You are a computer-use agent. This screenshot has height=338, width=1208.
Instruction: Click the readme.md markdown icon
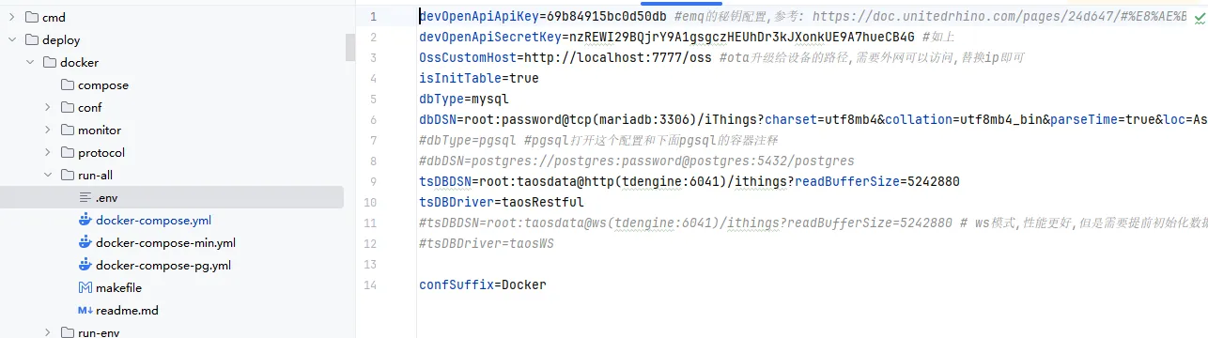(85, 310)
